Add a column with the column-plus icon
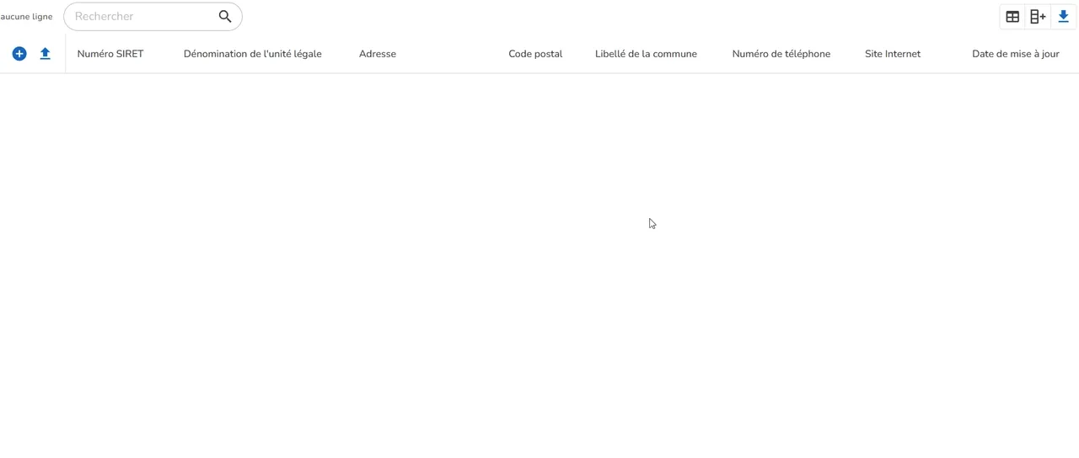Screen dimensions: 1079x458 [1038, 16]
